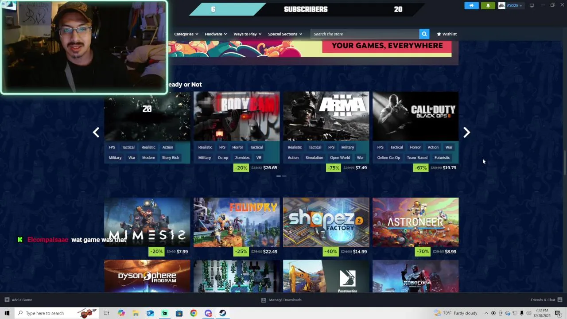Click the $8.99 Astroneer price
This screenshot has height=319, width=567.
[x=450, y=252]
